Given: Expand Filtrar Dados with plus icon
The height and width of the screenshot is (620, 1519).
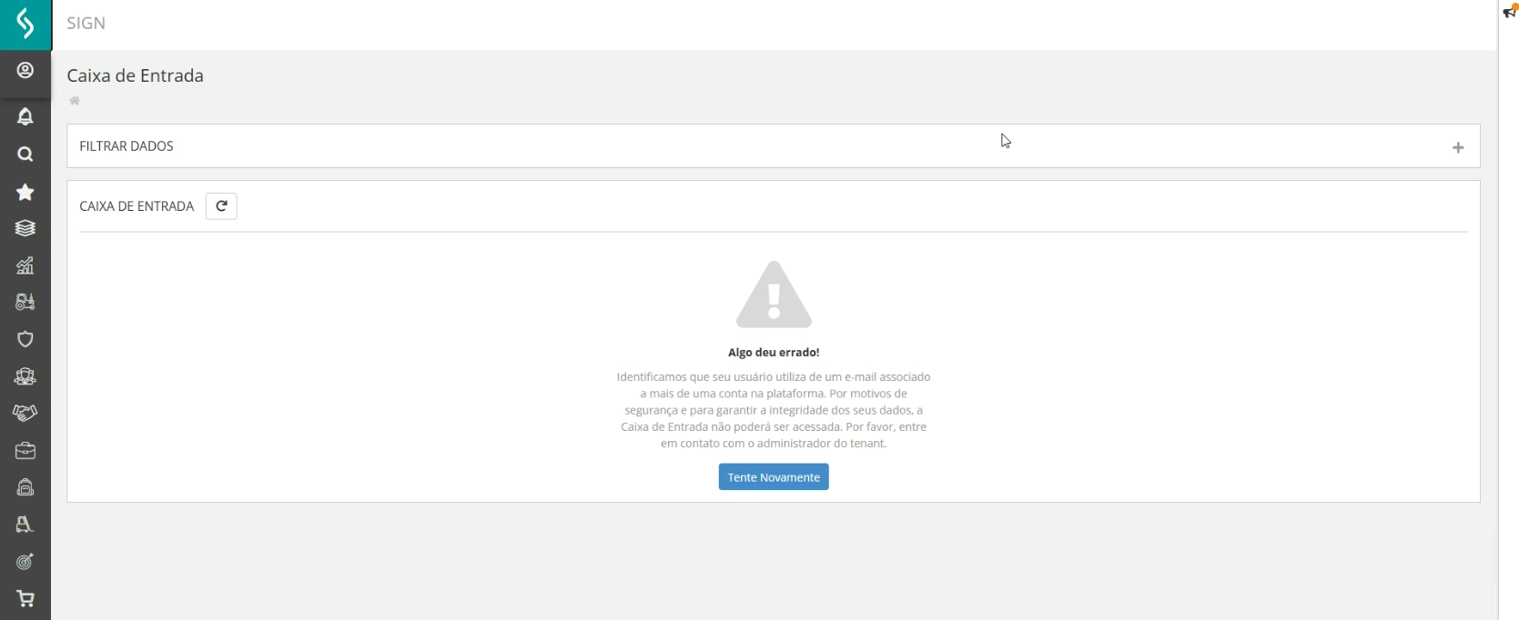Looking at the screenshot, I should click(1458, 147).
